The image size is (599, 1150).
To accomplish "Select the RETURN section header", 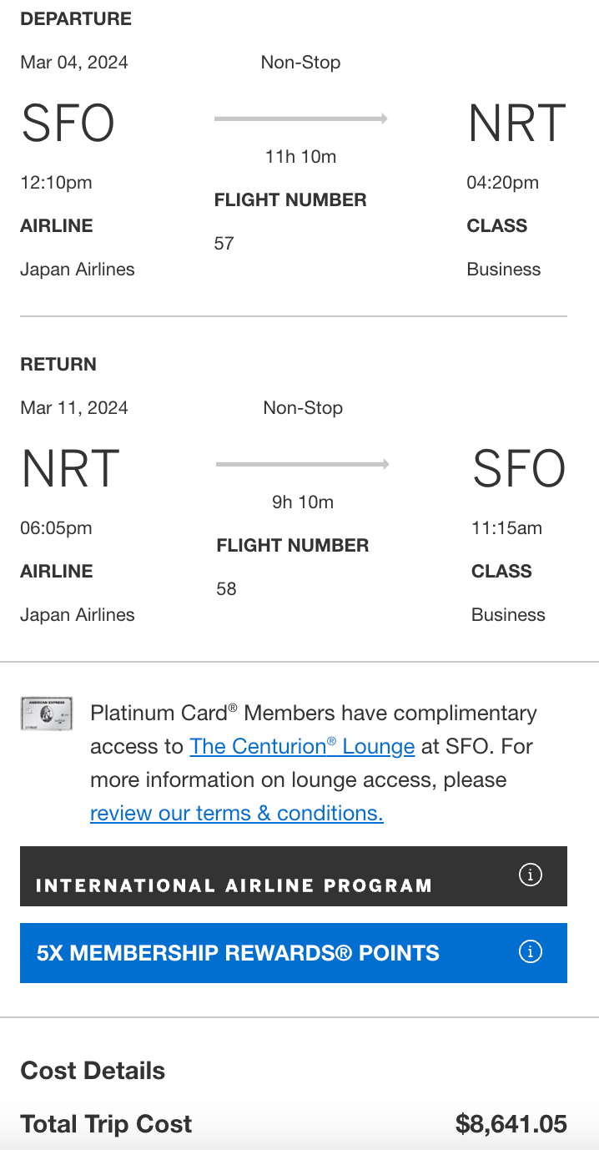I will point(58,364).
